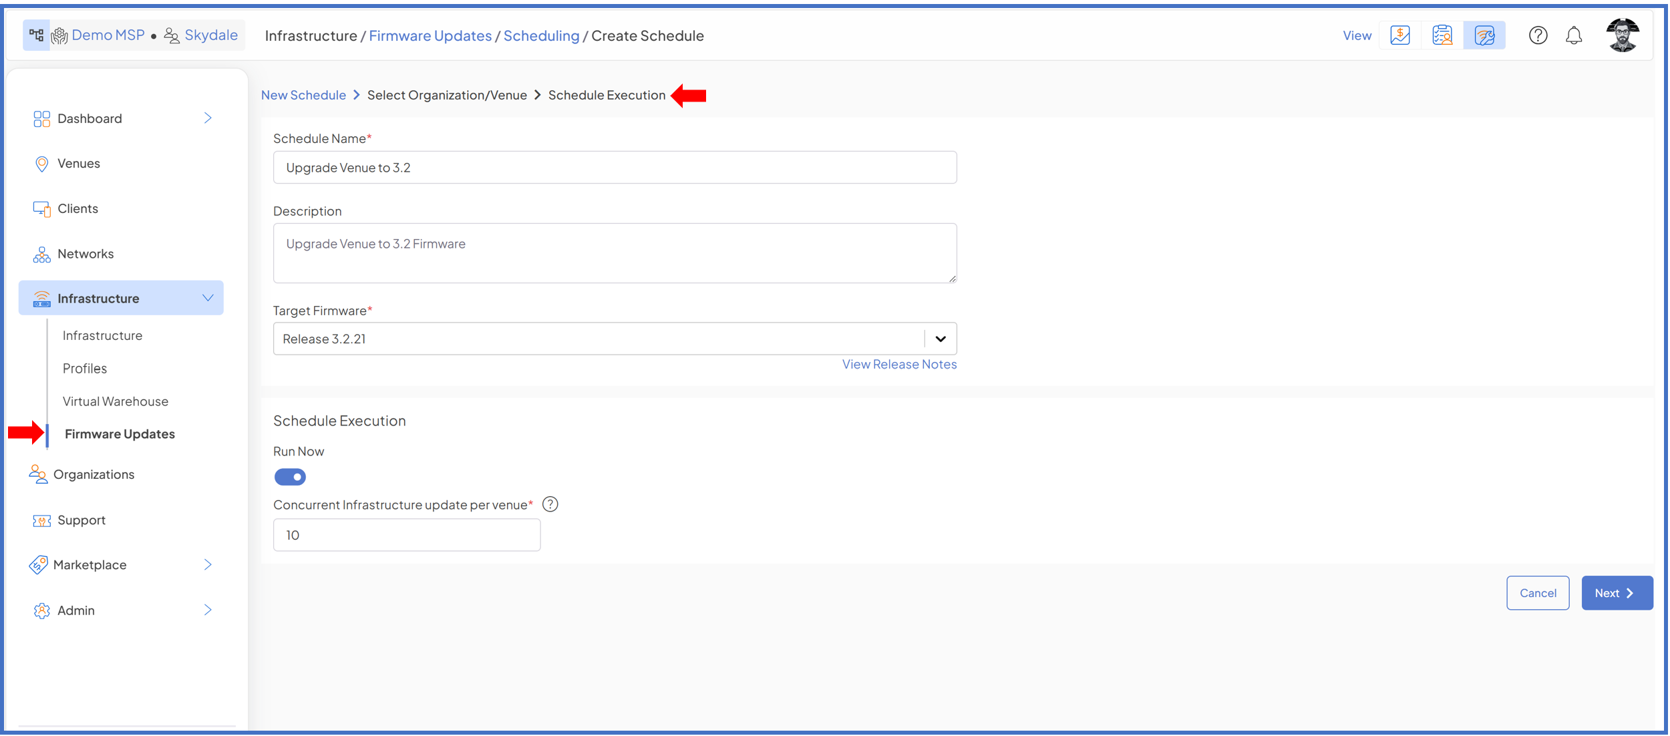Go to Virtual Warehouse submenu item
1670x736 pixels.
pyautogui.click(x=116, y=401)
